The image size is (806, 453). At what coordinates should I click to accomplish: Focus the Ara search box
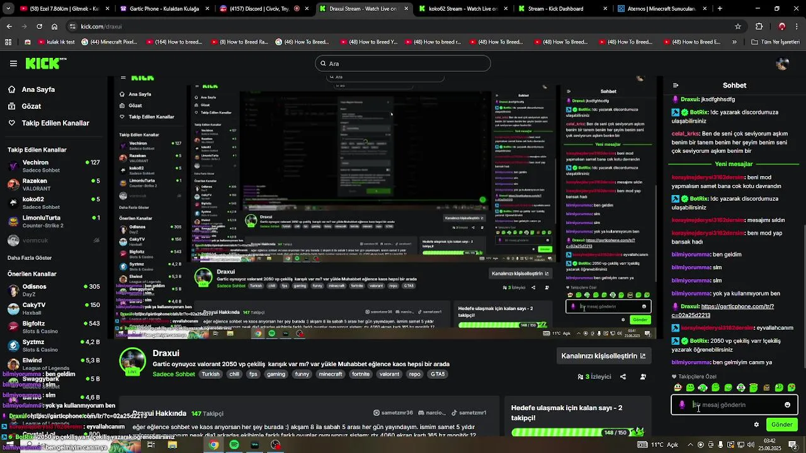click(x=403, y=64)
